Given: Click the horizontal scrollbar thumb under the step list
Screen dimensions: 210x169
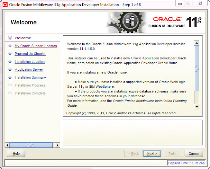Looking at the screenshot, I should click(31, 145).
